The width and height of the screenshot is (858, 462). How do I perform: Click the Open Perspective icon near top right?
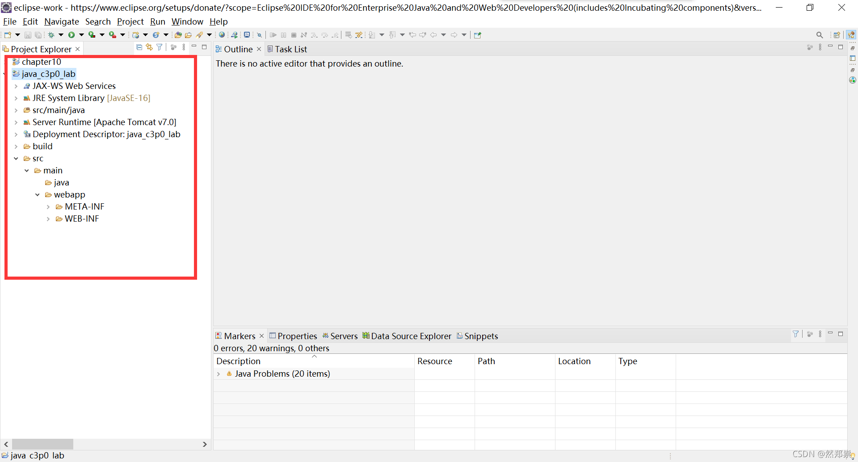coord(837,34)
